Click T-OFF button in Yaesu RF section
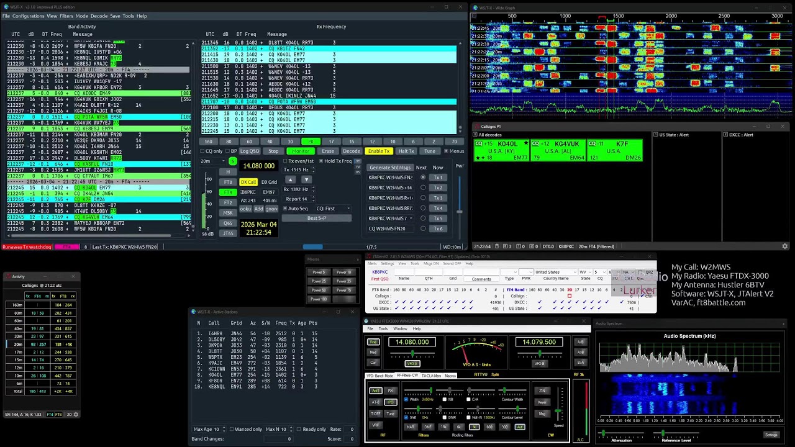This screenshot has height=447, width=795. point(376,413)
